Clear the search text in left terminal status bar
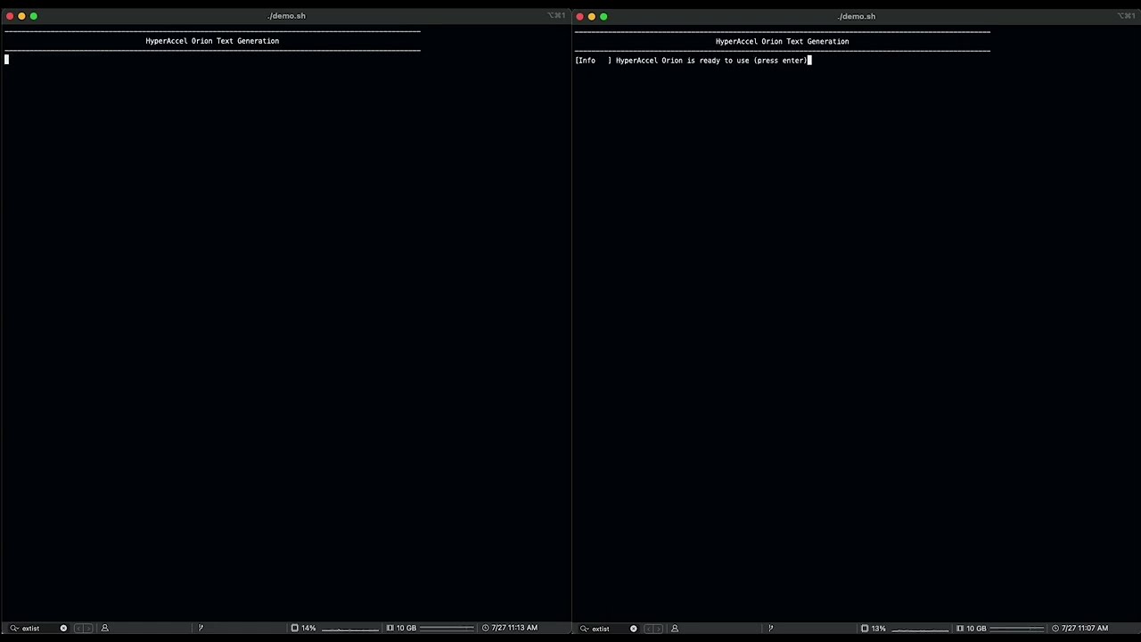This screenshot has height=642, width=1141. tap(63, 628)
